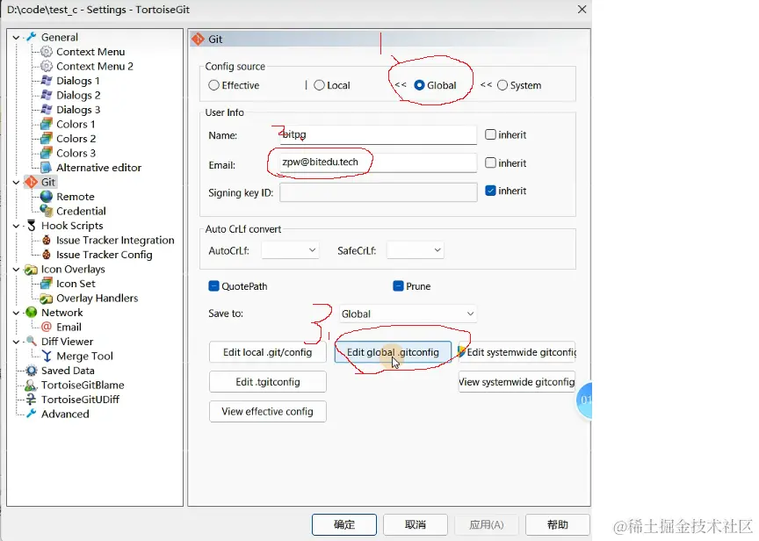Viewport: 759px width, 541px height.
Task: Click the Context Menu 2 gear icon
Action: click(x=47, y=66)
